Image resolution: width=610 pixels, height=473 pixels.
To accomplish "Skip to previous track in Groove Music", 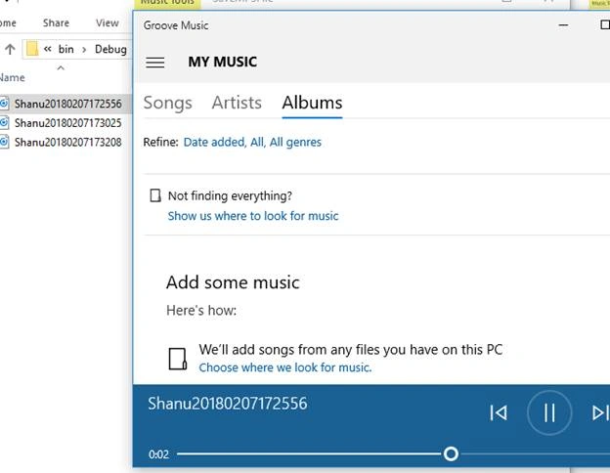I will (x=499, y=412).
